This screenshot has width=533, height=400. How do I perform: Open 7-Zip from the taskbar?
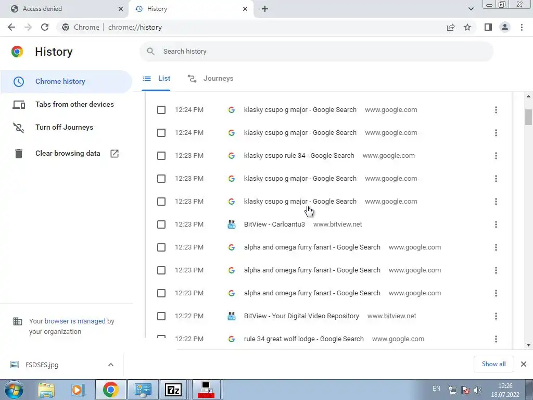tap(173, 390)
